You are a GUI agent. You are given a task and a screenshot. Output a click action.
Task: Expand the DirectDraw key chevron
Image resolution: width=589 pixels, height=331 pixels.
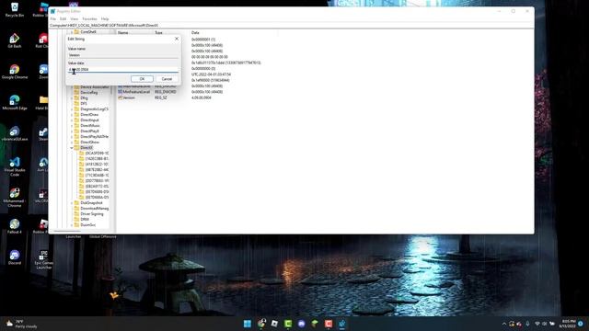[72, 114]
